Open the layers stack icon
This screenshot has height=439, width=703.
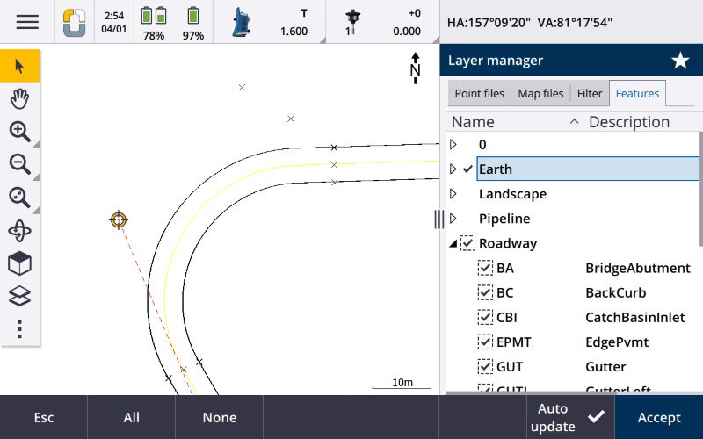[19, 296]
